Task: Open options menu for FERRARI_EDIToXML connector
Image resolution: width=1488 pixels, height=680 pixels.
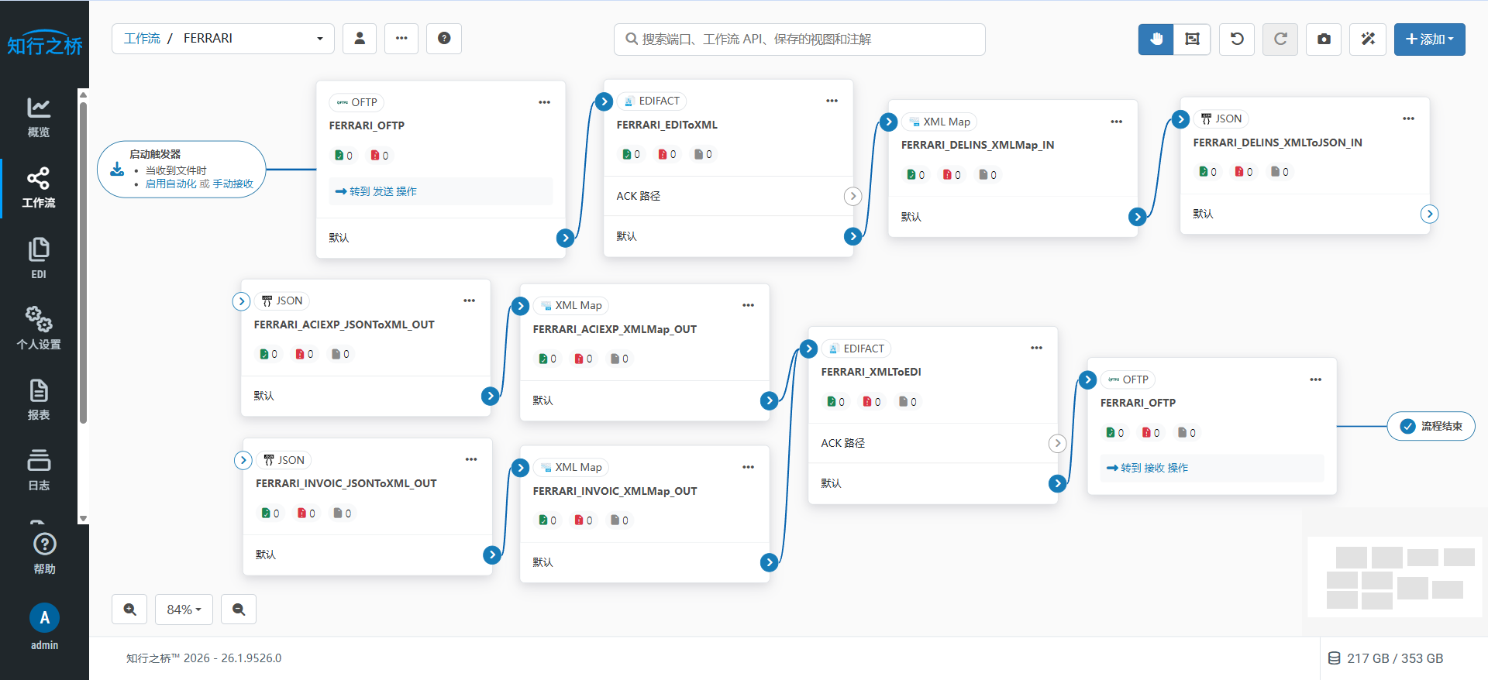Action: (832, 101)
